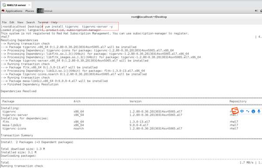Click the 'Package' column header
This screenshot has height=168, width=262.
pyautogui.click(x=8, y=101)
